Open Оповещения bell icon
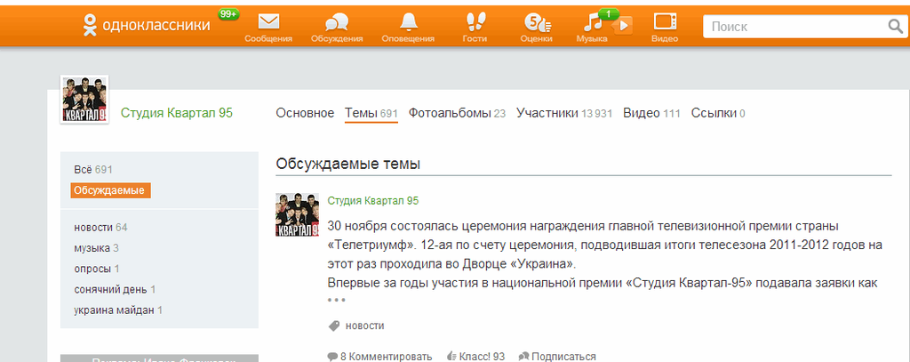 [x=408, y=22]
